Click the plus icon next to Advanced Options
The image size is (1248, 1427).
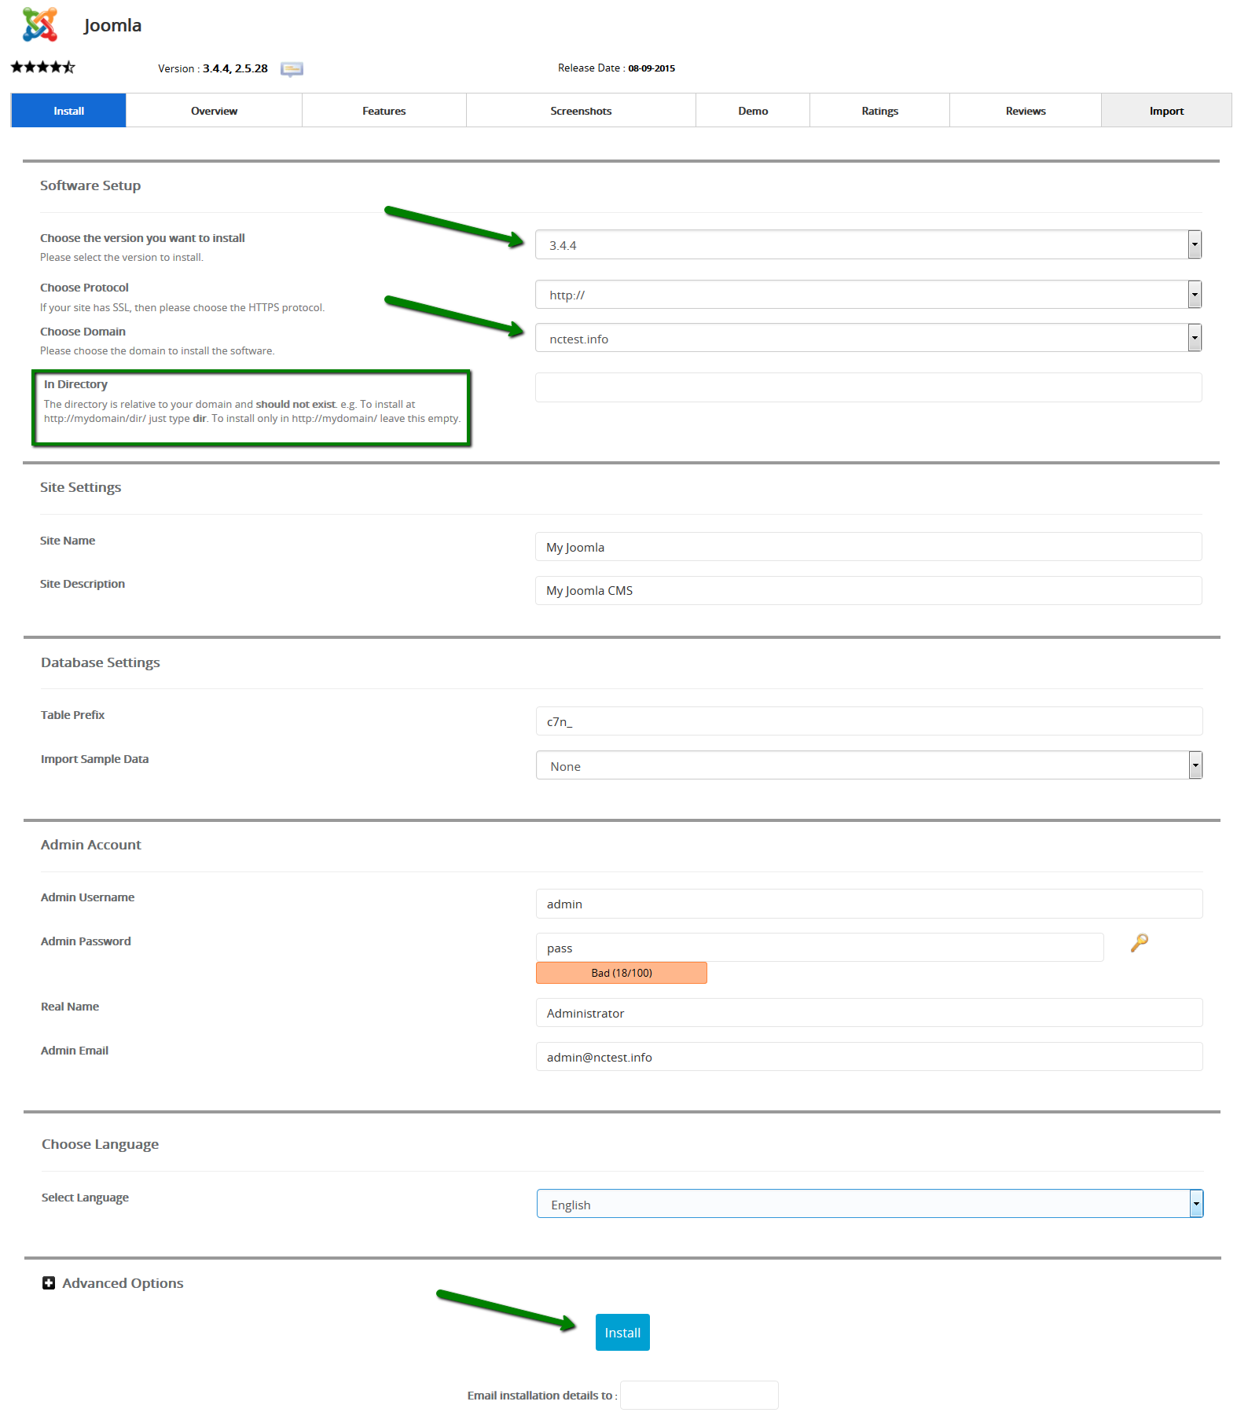[49, 1283]
